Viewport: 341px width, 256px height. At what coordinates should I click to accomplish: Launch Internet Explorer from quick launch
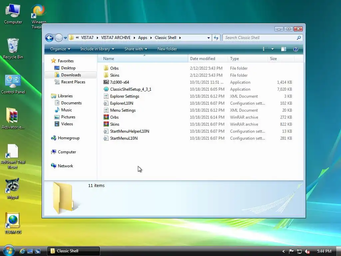coord(22,251)
